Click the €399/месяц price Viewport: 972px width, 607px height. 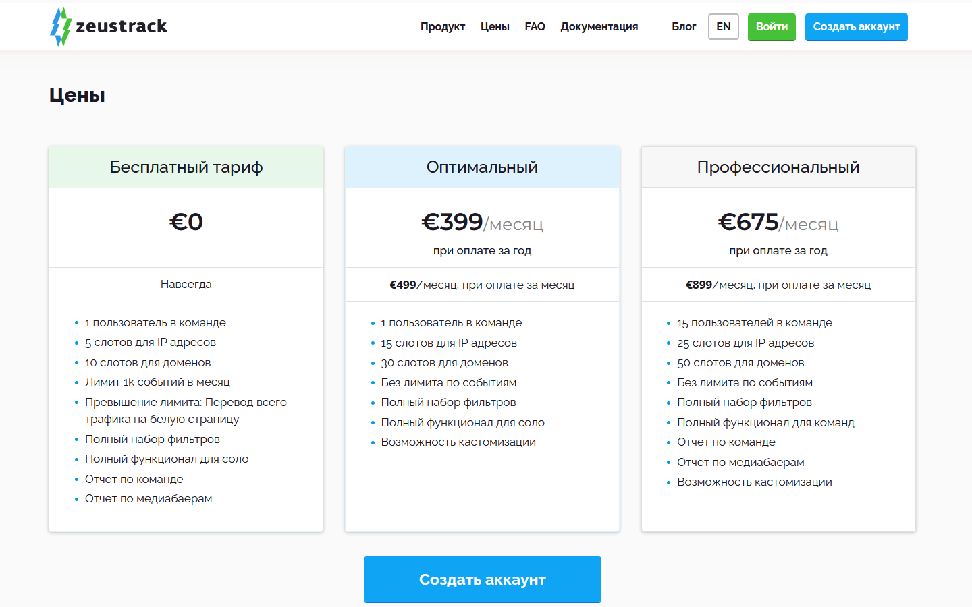[x=483, y=223]
